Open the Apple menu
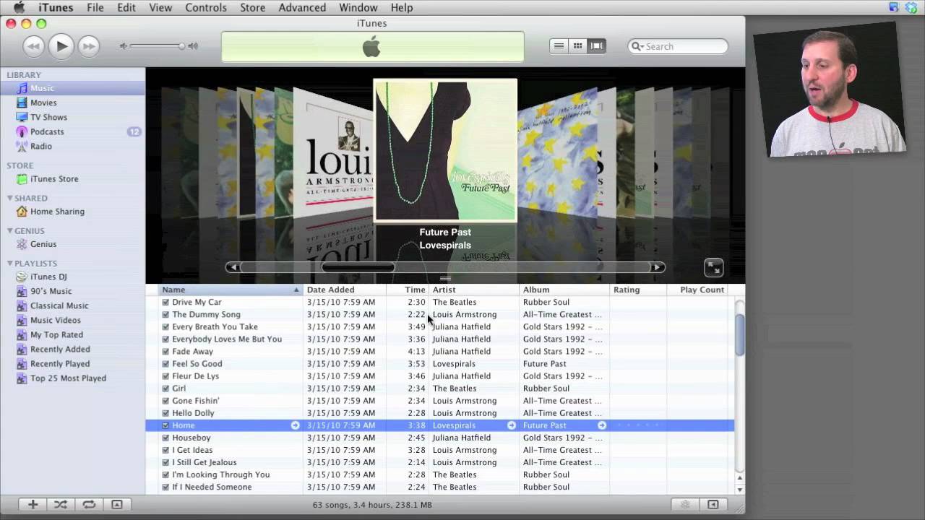The image size is (925, 520). tap(19, 7)
